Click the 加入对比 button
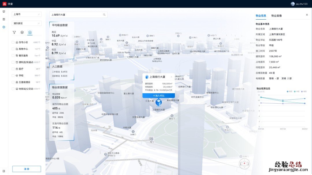312x175 pixels. tap(159, 96)
